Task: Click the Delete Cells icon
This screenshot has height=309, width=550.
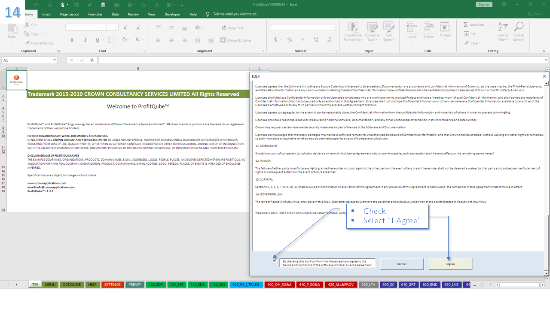Action: click(x=429, y=27)
